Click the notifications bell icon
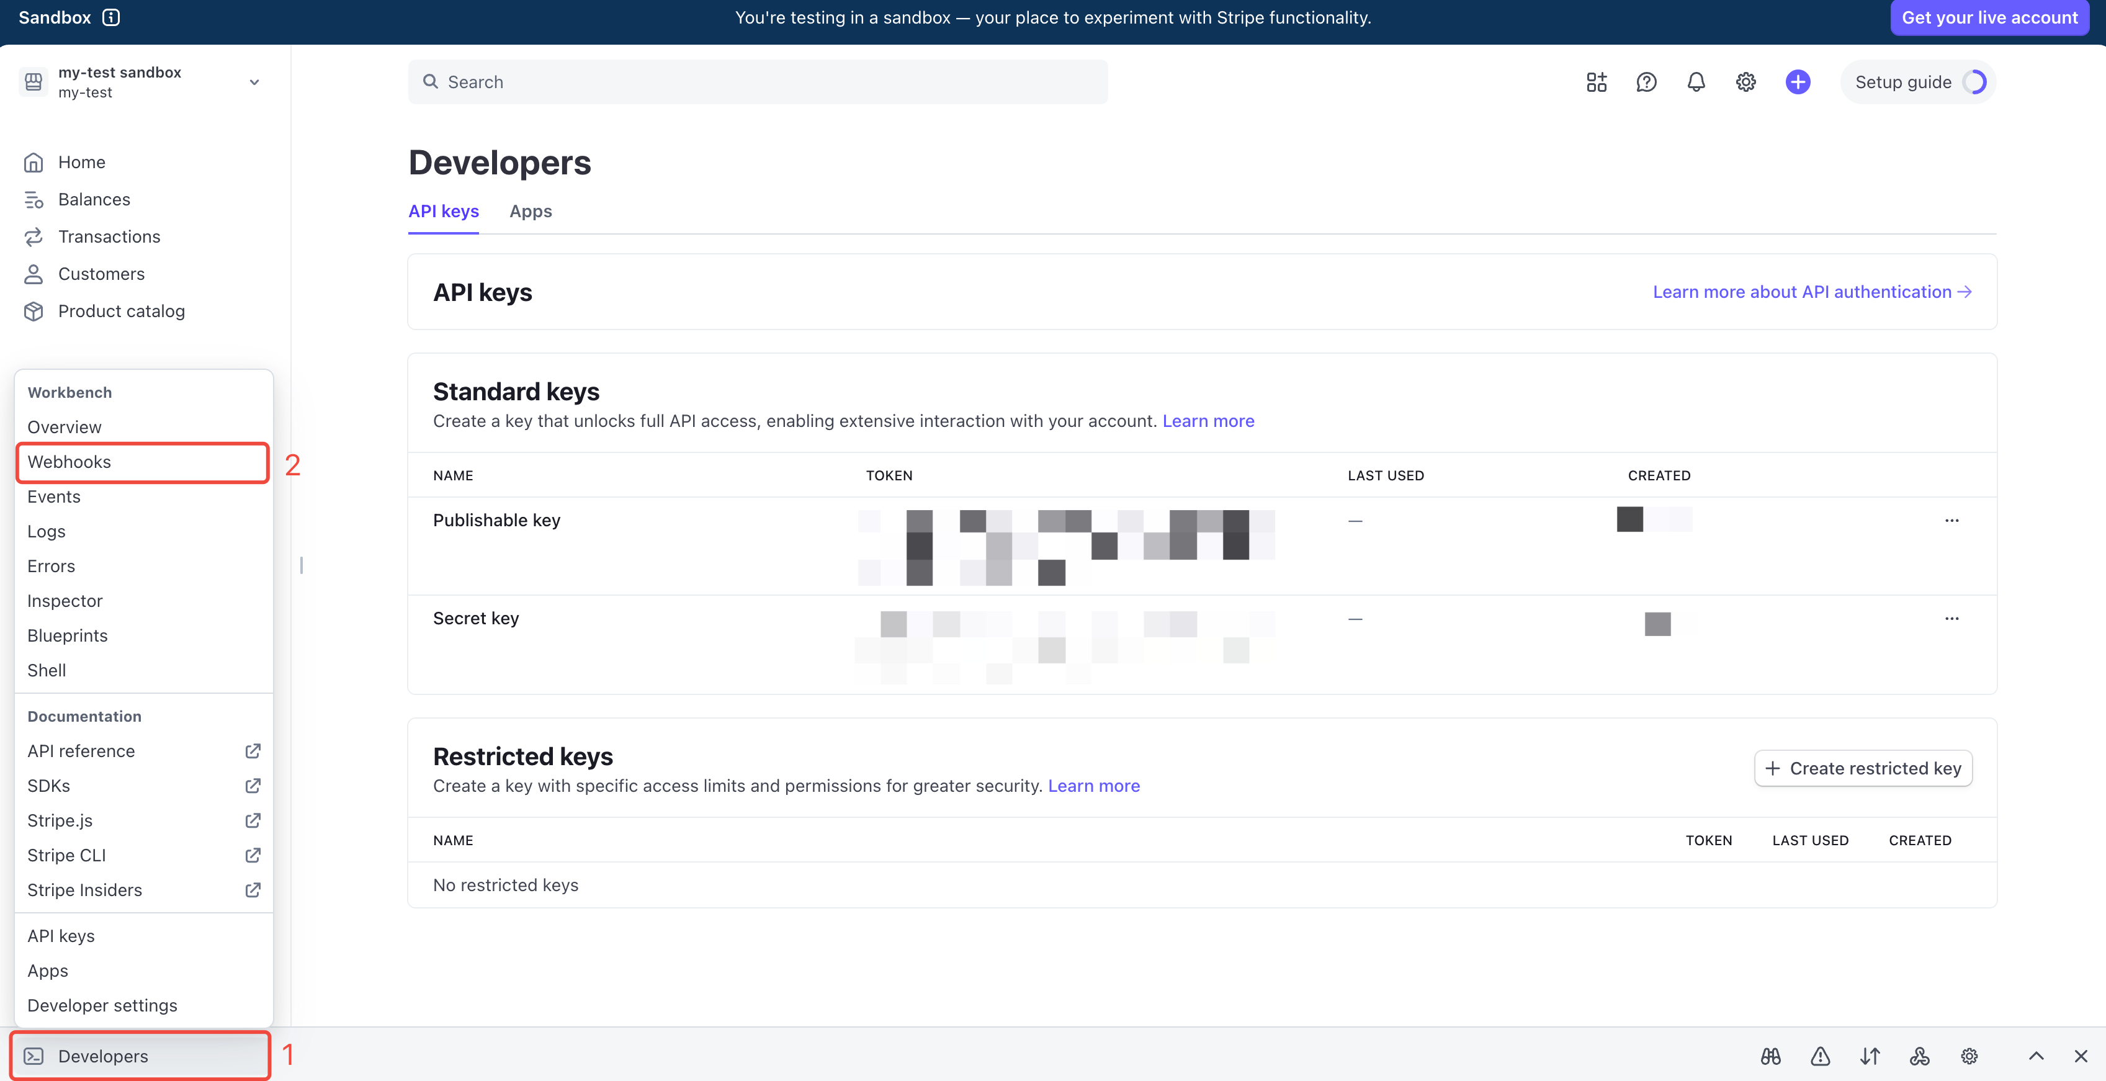The height and width of the screenshot is (1081, 2106). 1696,82
